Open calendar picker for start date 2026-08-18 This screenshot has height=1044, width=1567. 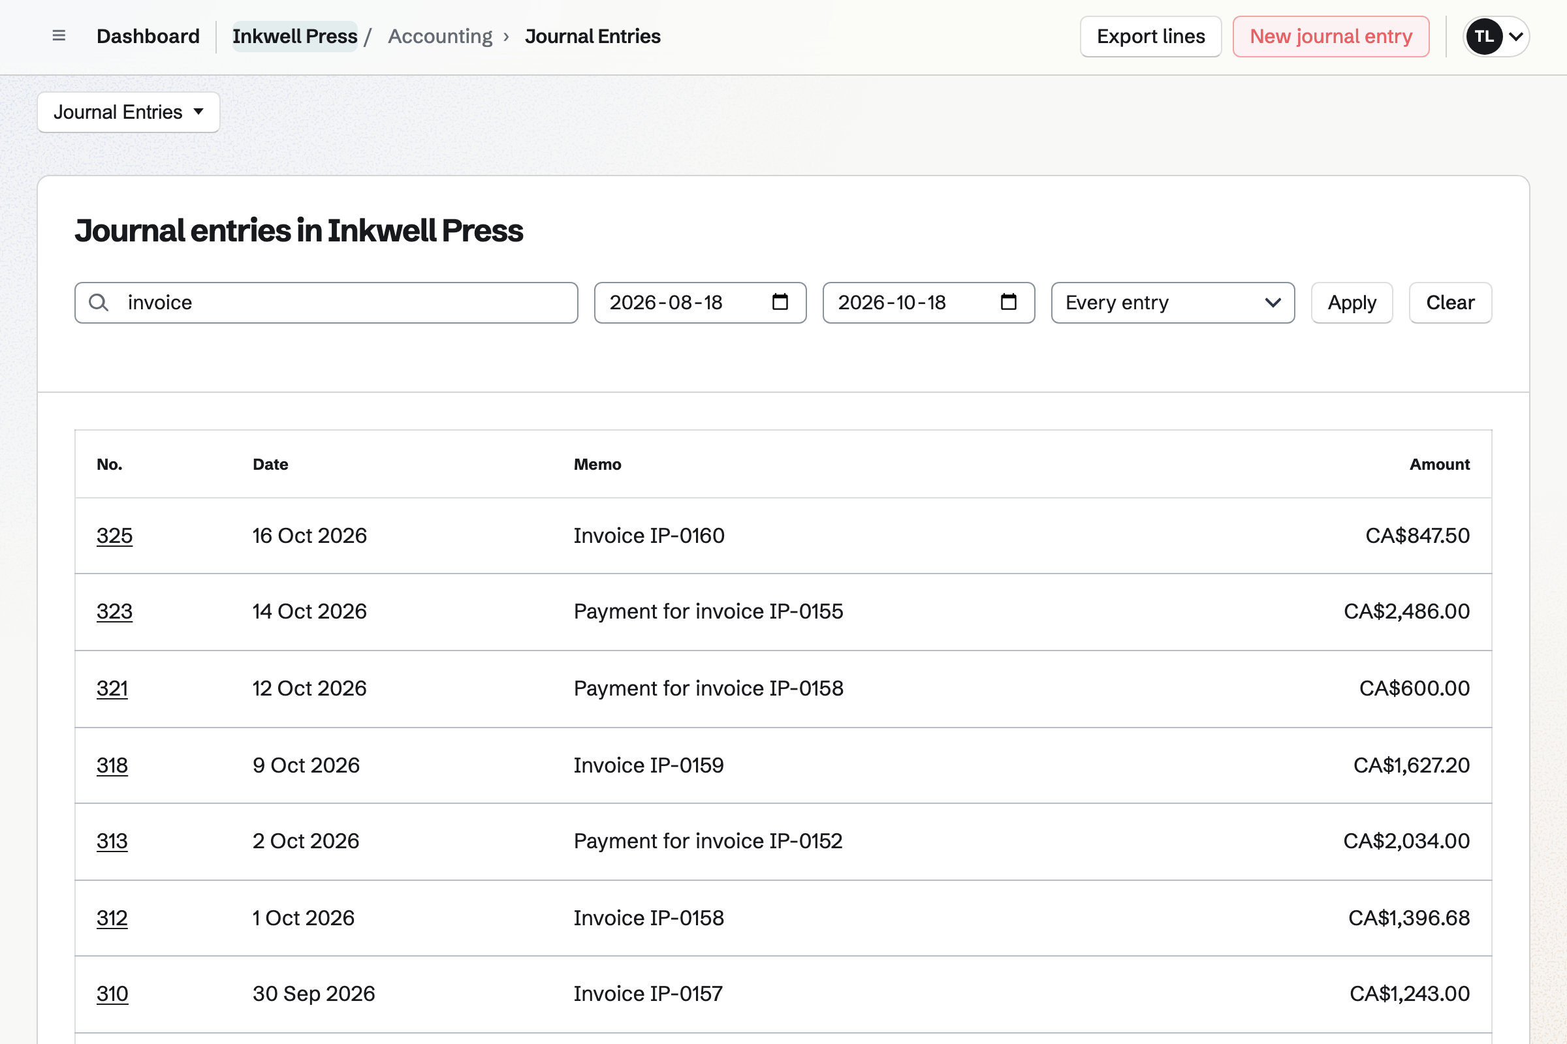pyautogui.click(x=780, y=302)
